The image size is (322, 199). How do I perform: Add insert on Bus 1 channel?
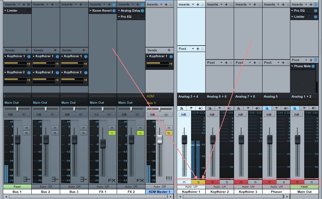click(24, 4)
